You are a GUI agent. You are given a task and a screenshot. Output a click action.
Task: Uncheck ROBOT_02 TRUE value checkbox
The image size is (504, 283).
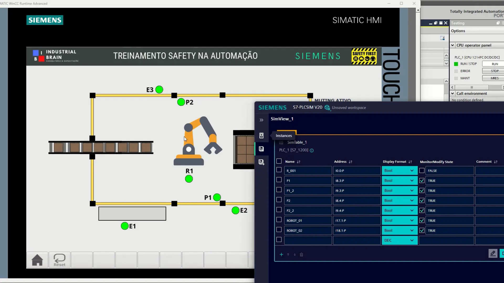[x=422, y=231]
